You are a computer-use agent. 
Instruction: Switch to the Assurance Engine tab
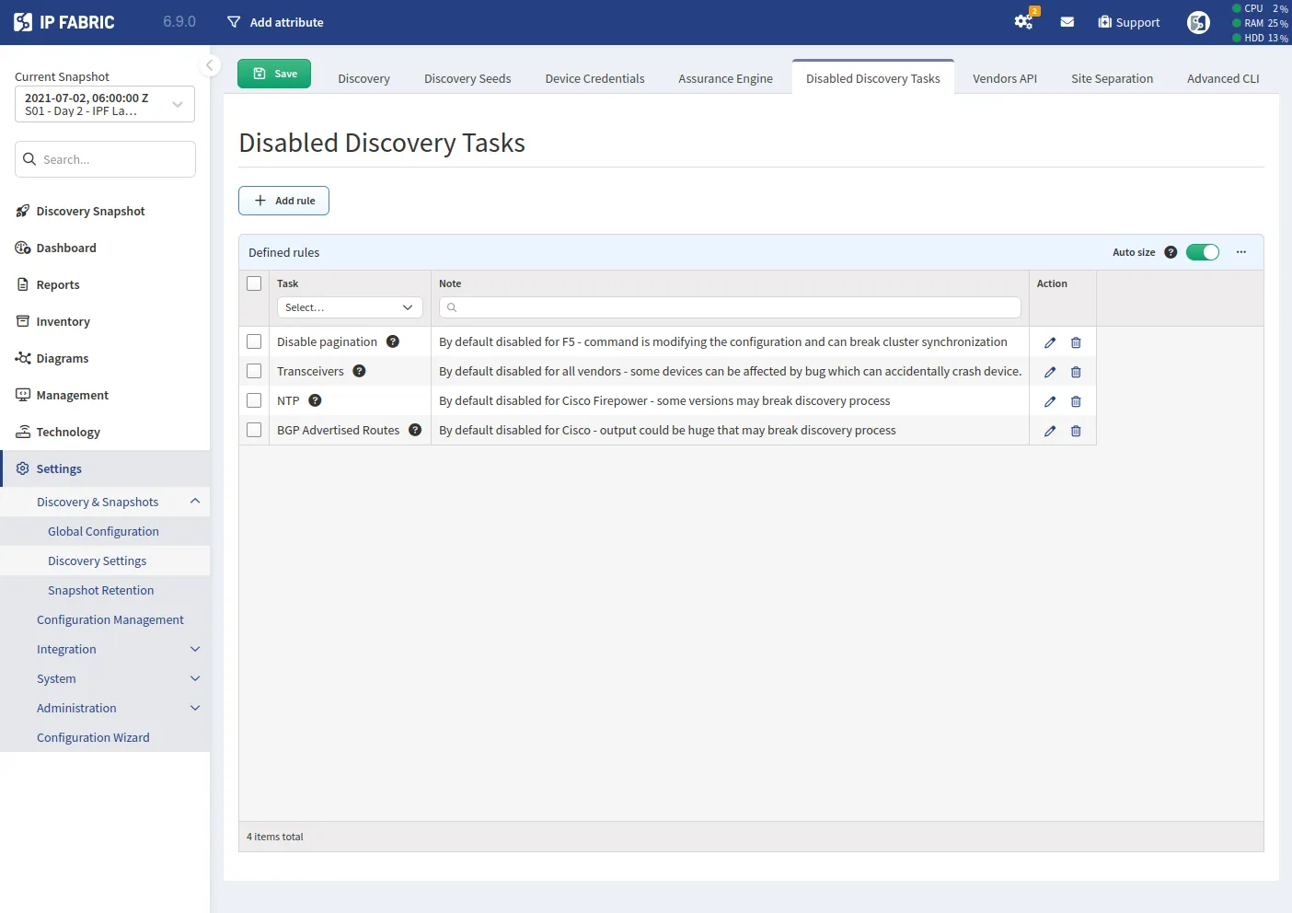point(725,78)
